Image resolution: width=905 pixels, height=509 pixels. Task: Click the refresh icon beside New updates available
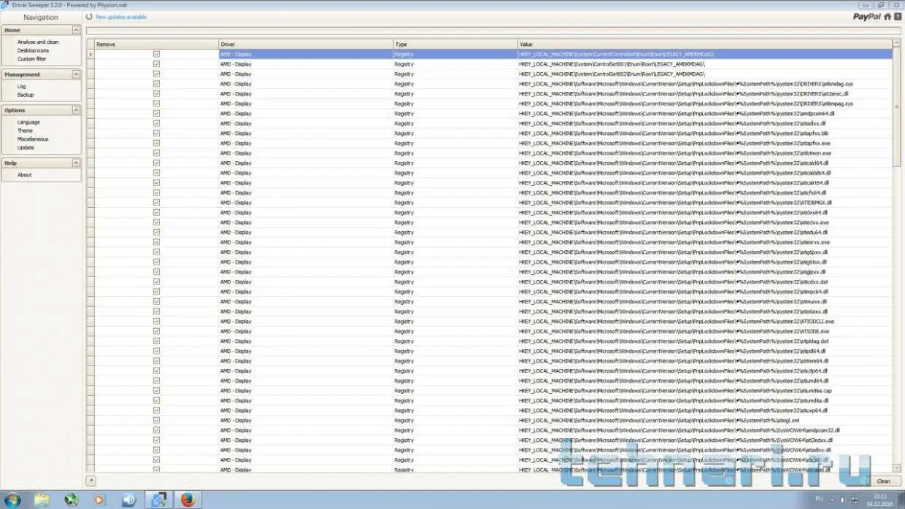[x=89, y=17]
